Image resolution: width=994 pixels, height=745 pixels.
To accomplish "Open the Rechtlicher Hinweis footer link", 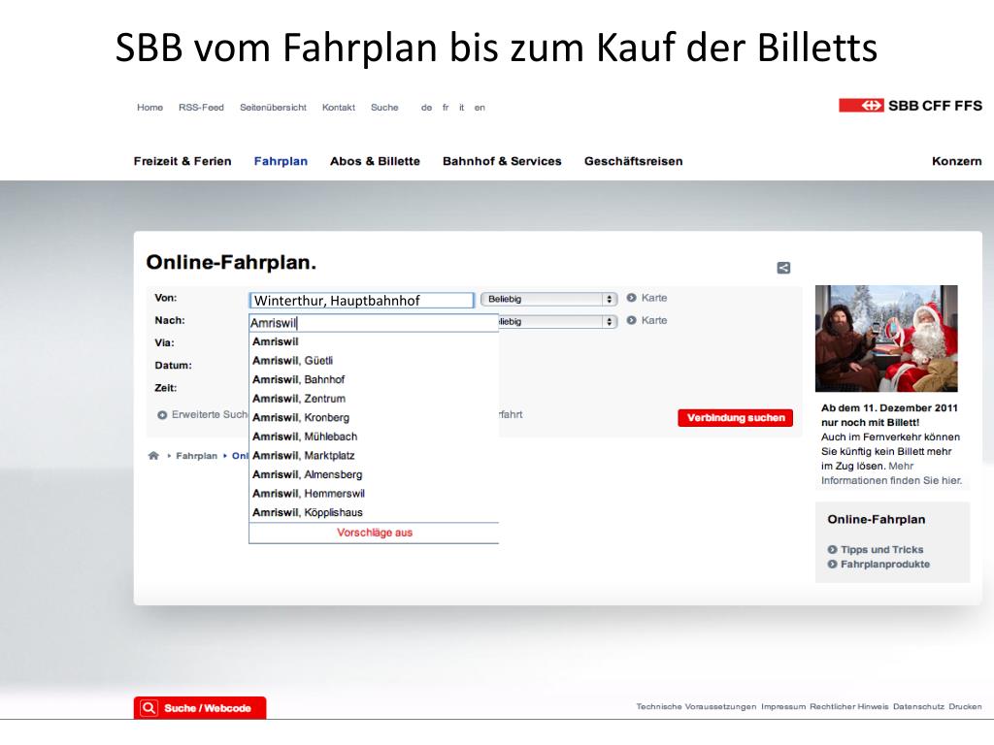I will [x=849, y=707].
